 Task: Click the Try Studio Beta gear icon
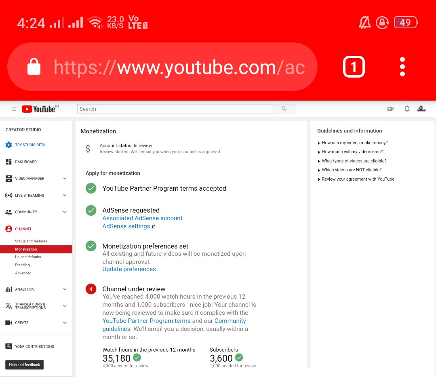pos(8,145)
